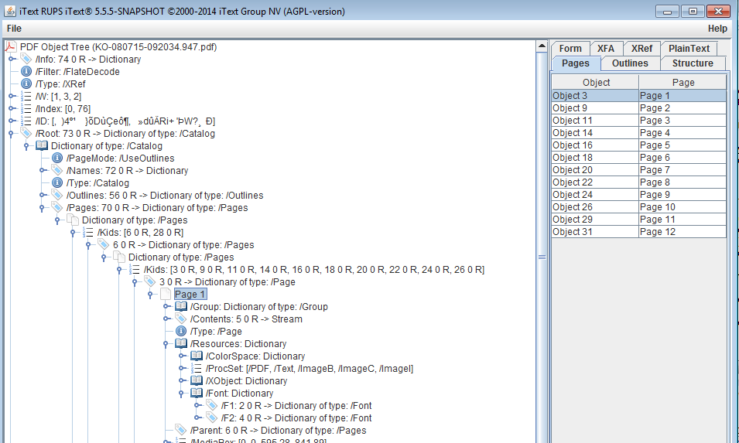
Task: Collapse the /Root: 73 0 R node
Action: pos(11,135)
